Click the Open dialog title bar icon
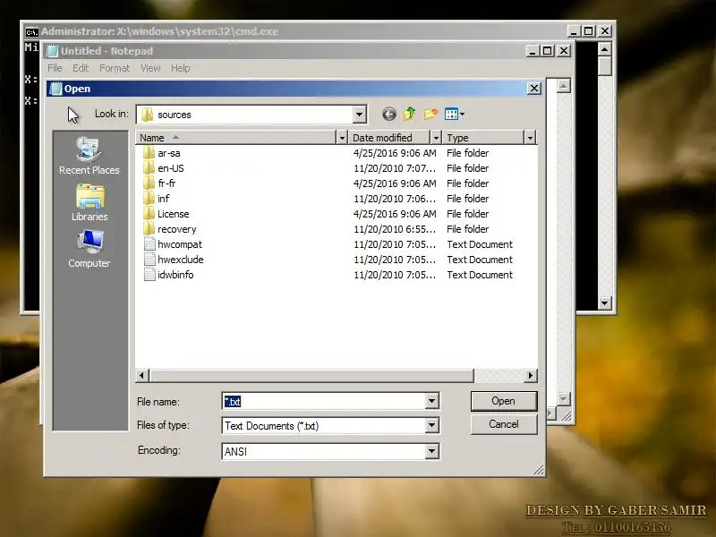The width and height of the screenshot is (716, 537). pyautogui.click(x=55, y=88)
